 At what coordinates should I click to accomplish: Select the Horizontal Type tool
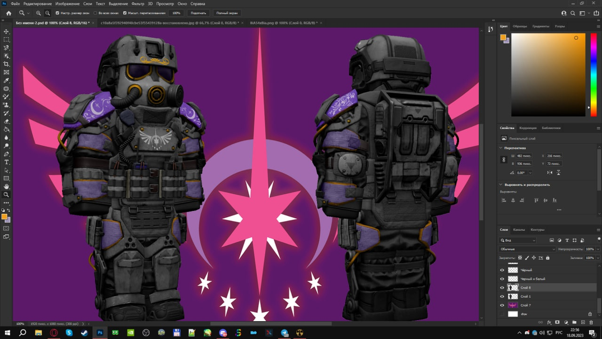(x=6, y=162)
